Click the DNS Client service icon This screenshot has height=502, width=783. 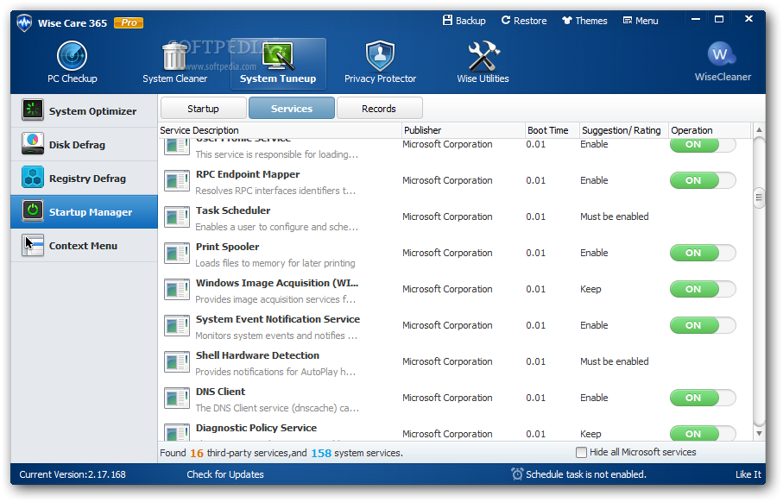click(x=177, y=399)
